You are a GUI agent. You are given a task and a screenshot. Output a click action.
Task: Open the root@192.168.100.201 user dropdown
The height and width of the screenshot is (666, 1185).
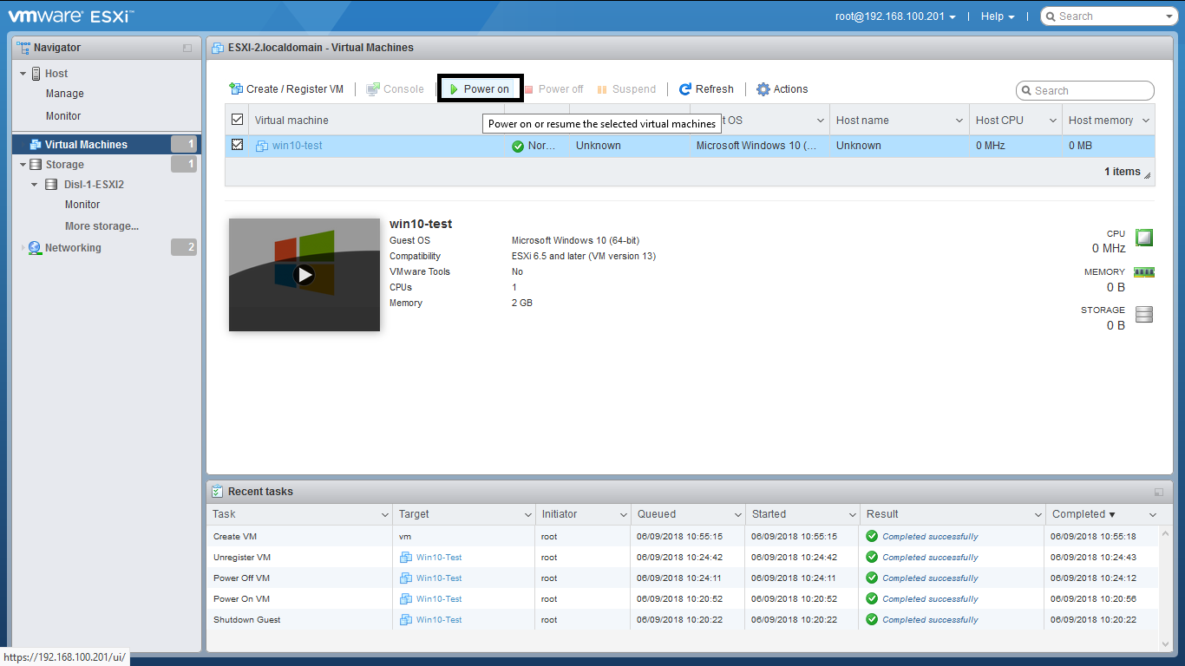pyautogui.click(x=895, y=16)
